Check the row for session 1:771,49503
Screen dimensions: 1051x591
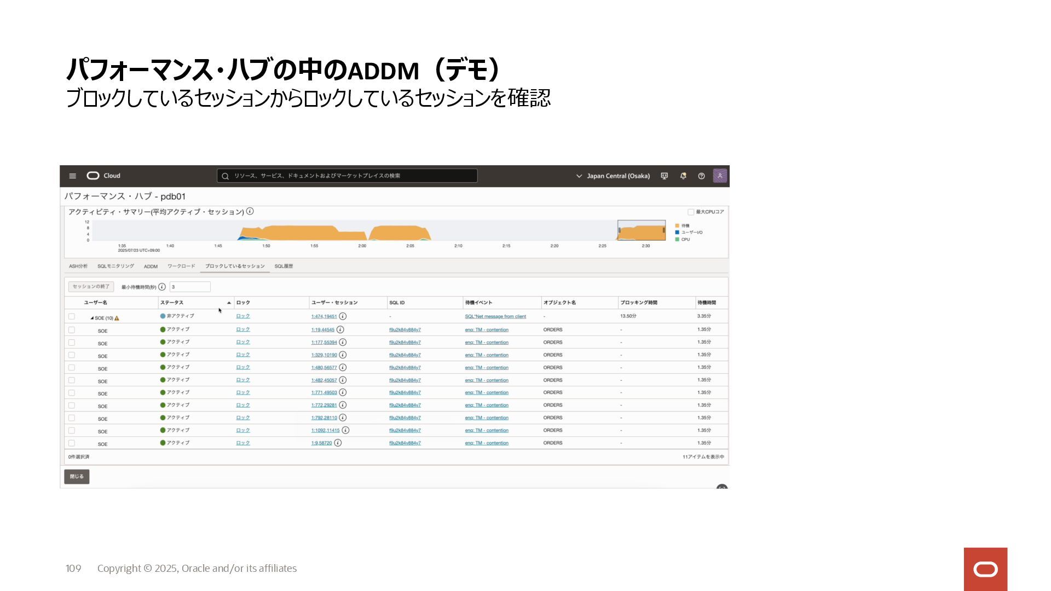[72, 393]
